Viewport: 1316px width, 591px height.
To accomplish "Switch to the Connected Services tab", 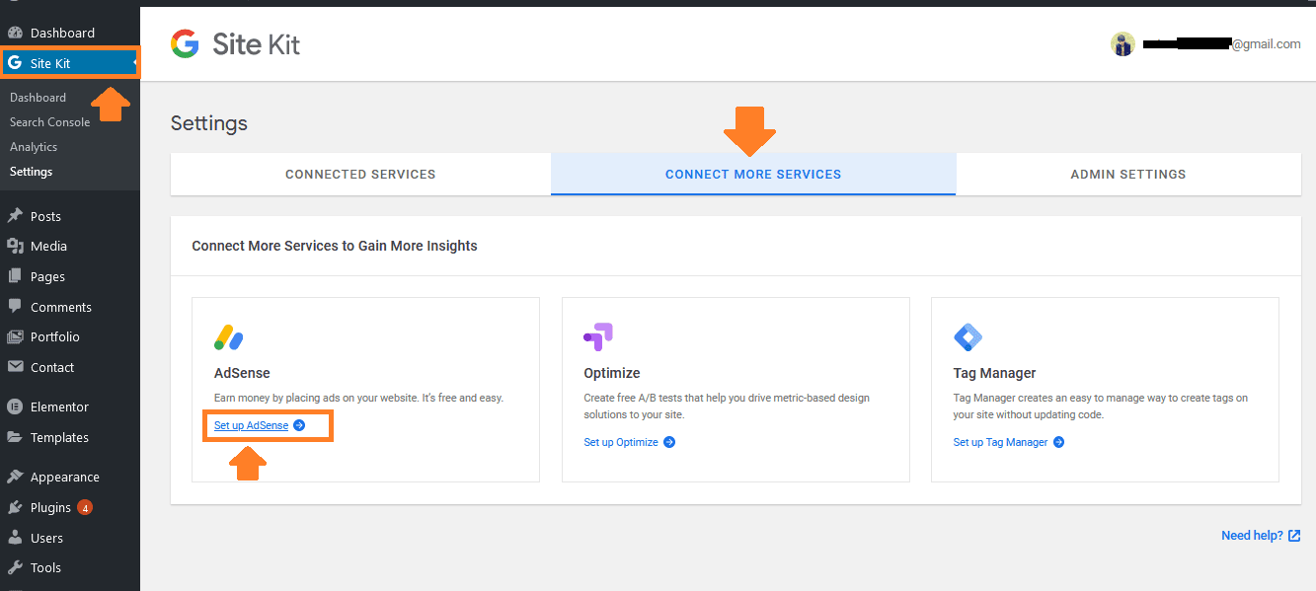I will click(x=360, y=174).
